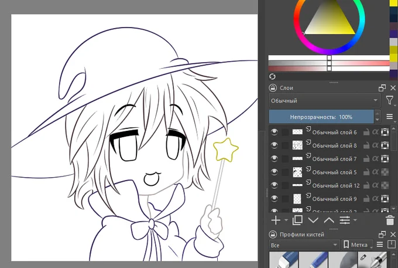The height and width of the screenshot is (268, 398).
Task: Select layer Обычный слой 6
Action: click(x=334, y=132)
